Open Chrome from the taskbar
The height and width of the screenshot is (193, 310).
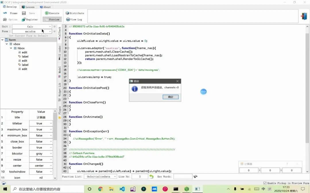tap(100, 189)
